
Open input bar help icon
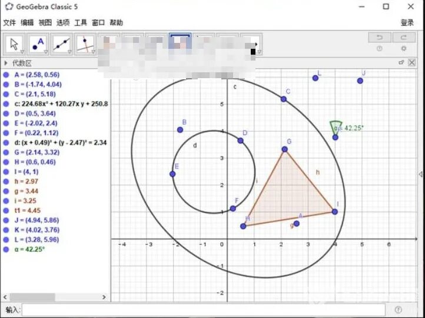coord(398,309)
